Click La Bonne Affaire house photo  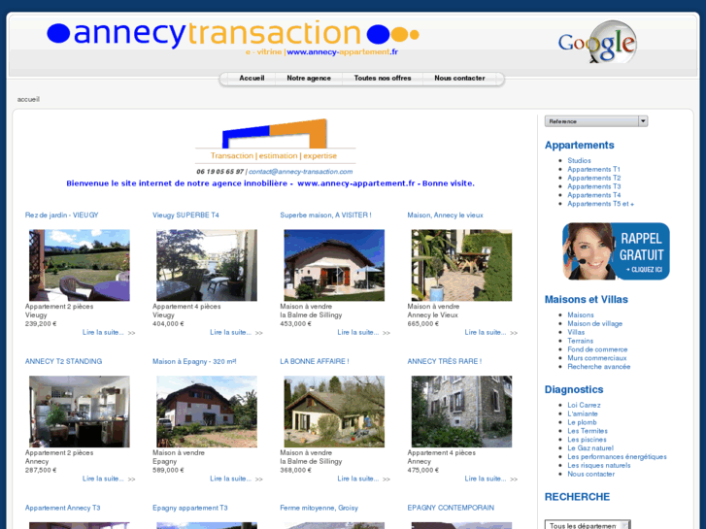coord(334,412)
